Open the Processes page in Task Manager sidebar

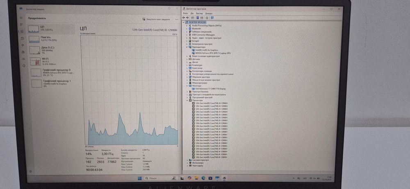[x=22, y=25]
